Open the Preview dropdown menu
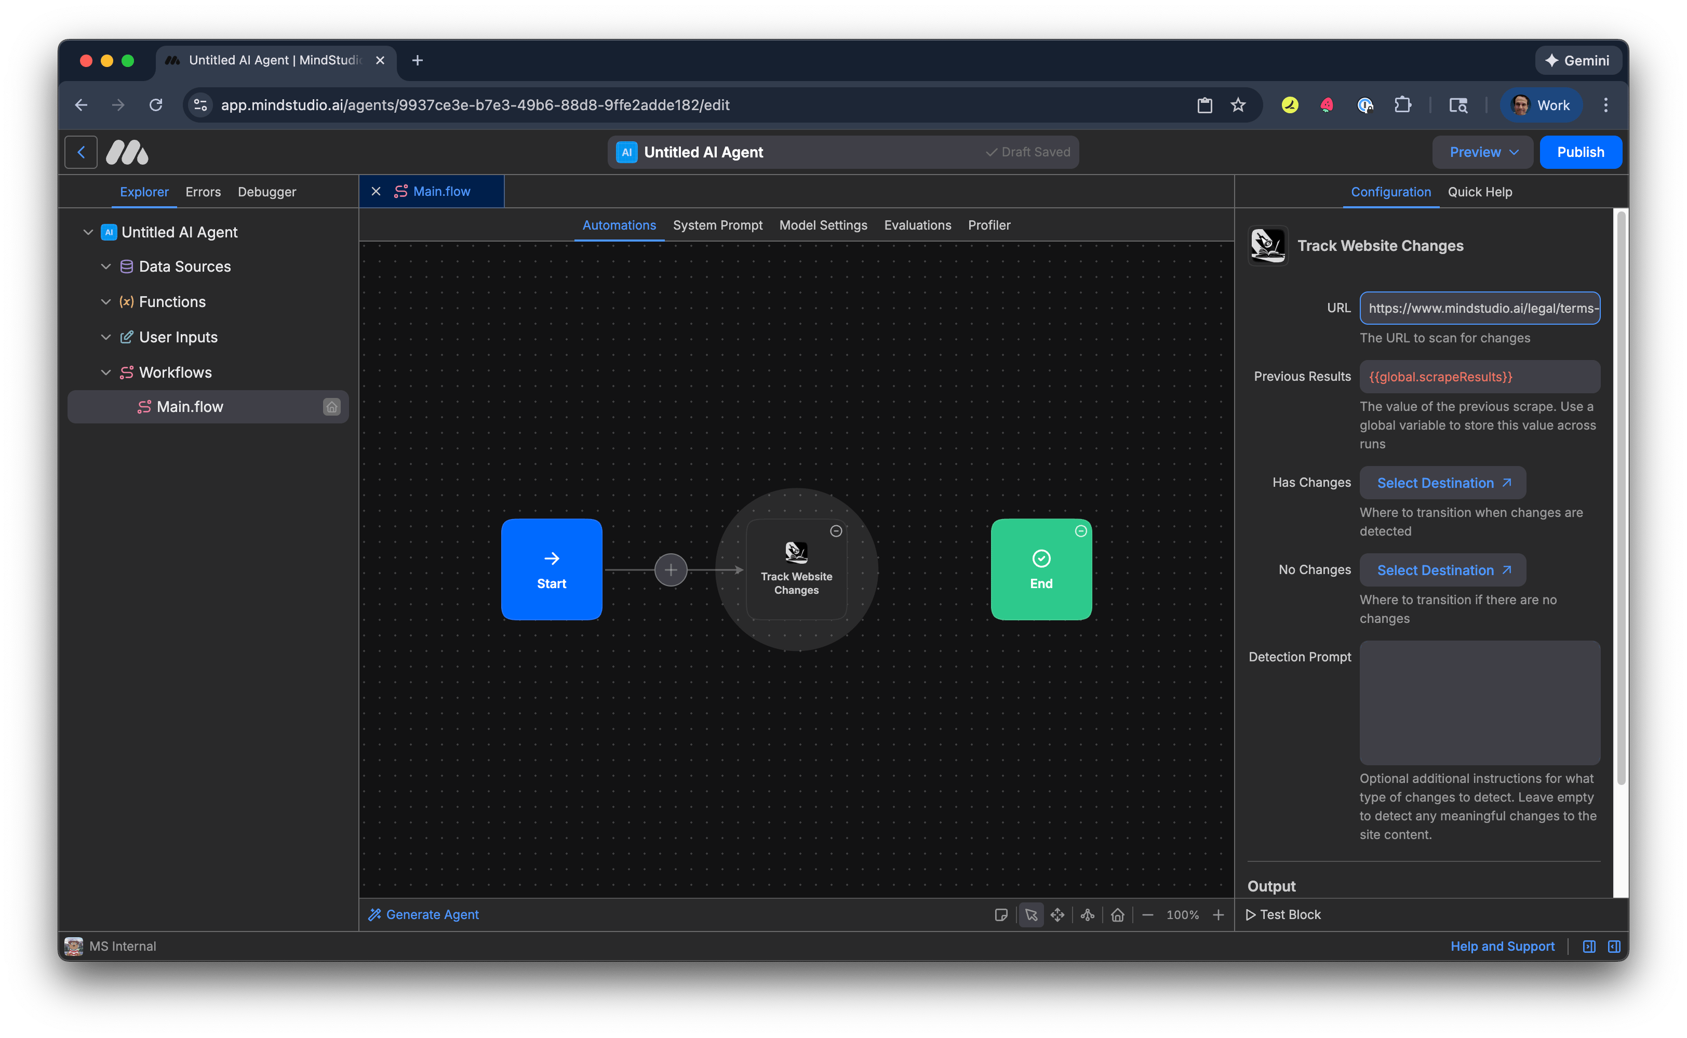Screen dimensions: 1687x1038 pyautogui.click(x=1482, y=152)
